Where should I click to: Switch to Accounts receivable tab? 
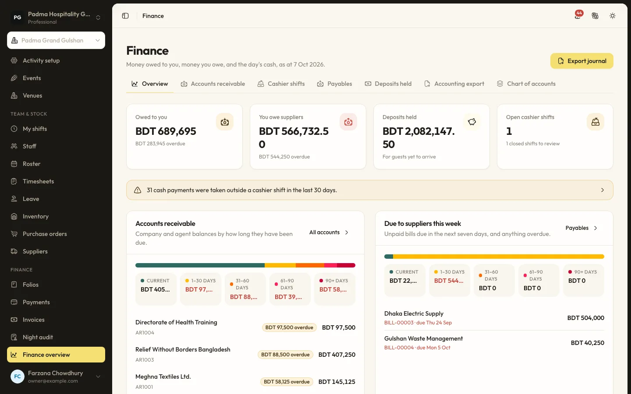tap(213, 84)
